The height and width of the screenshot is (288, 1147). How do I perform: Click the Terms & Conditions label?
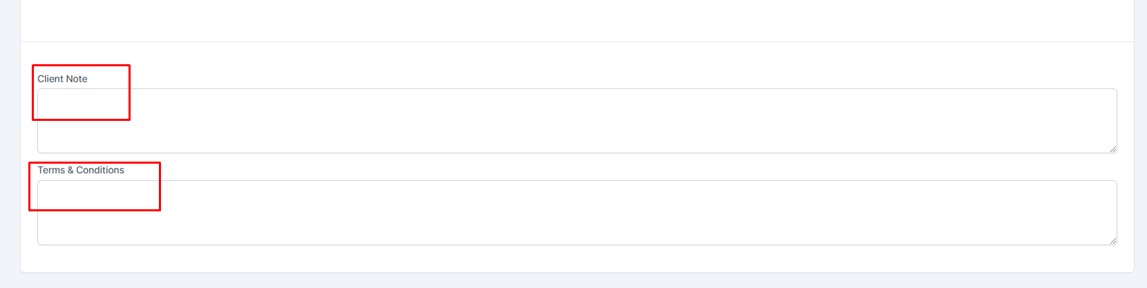pyautogui.click(x=81, y=170)
